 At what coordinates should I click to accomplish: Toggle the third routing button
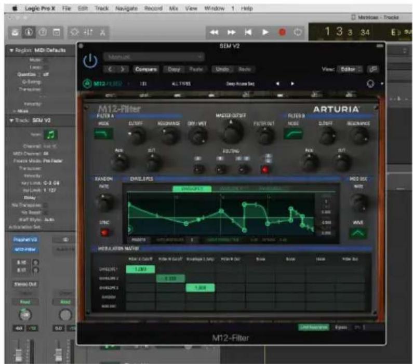tap(243, 169)
